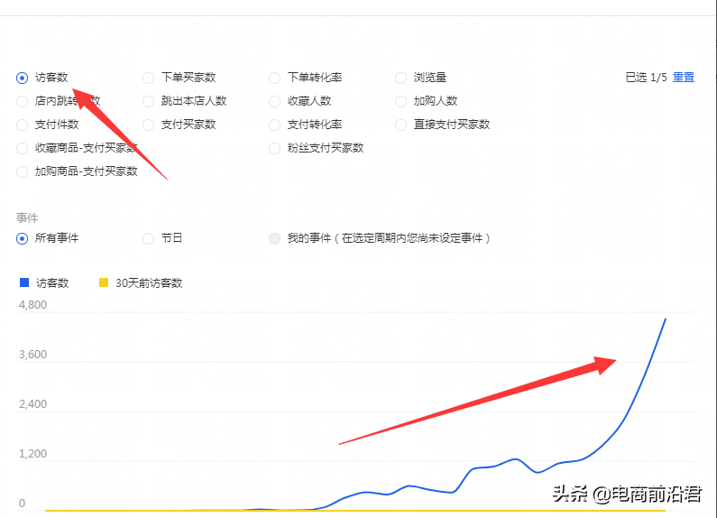Pick the 直接支付买家数 option

[400, 125]
